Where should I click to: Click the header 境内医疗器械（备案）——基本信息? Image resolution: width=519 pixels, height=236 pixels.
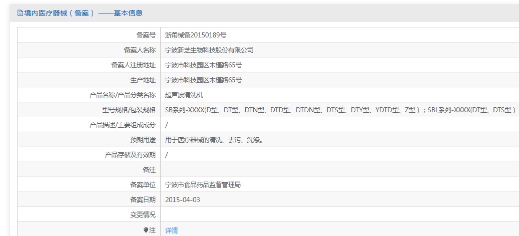83,13
